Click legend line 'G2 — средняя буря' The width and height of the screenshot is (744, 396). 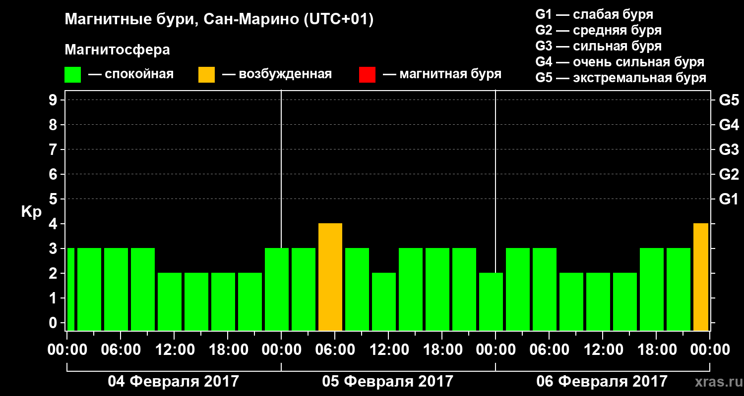coord(599,30)
